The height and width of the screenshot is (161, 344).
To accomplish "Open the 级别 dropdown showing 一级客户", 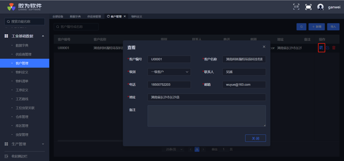I will (169, 72).
